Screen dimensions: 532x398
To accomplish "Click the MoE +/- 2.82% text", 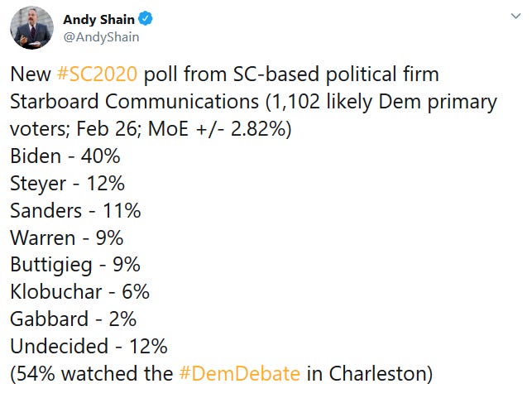I will [217, 129].
